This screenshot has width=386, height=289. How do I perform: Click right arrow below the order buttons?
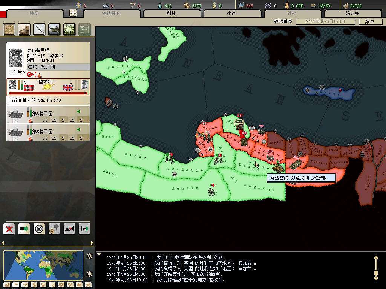[x=92, y=243]
